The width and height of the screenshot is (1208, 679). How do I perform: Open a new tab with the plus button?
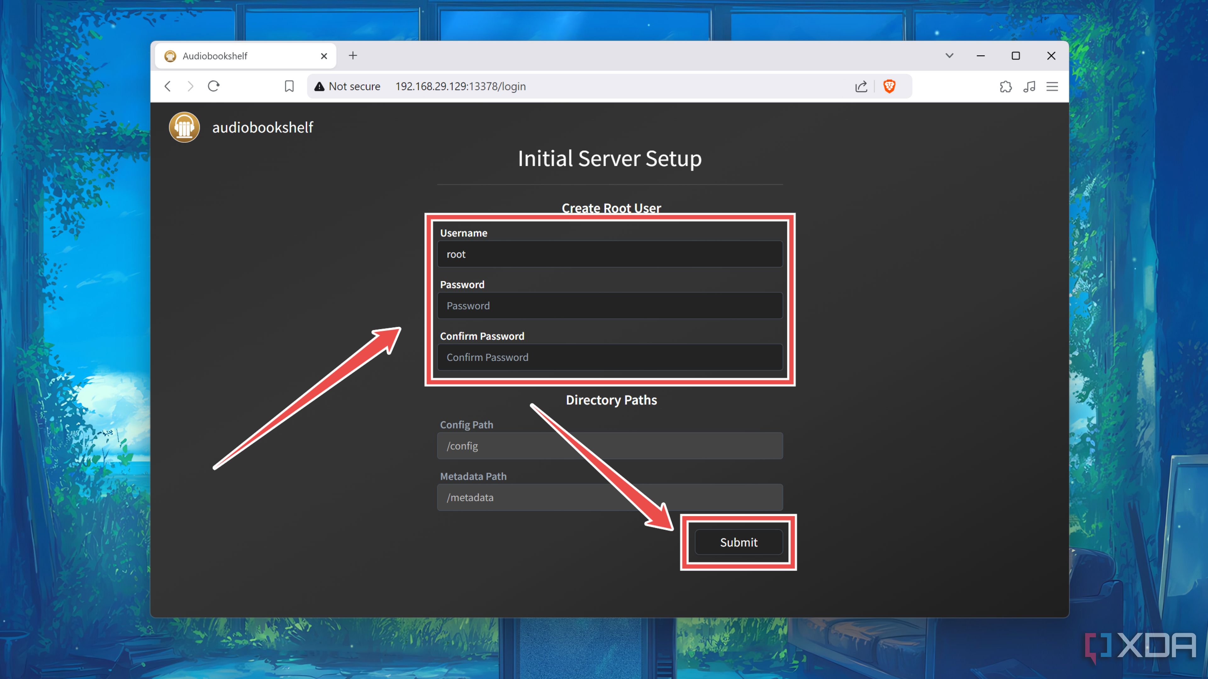click(x=353, y=55)
